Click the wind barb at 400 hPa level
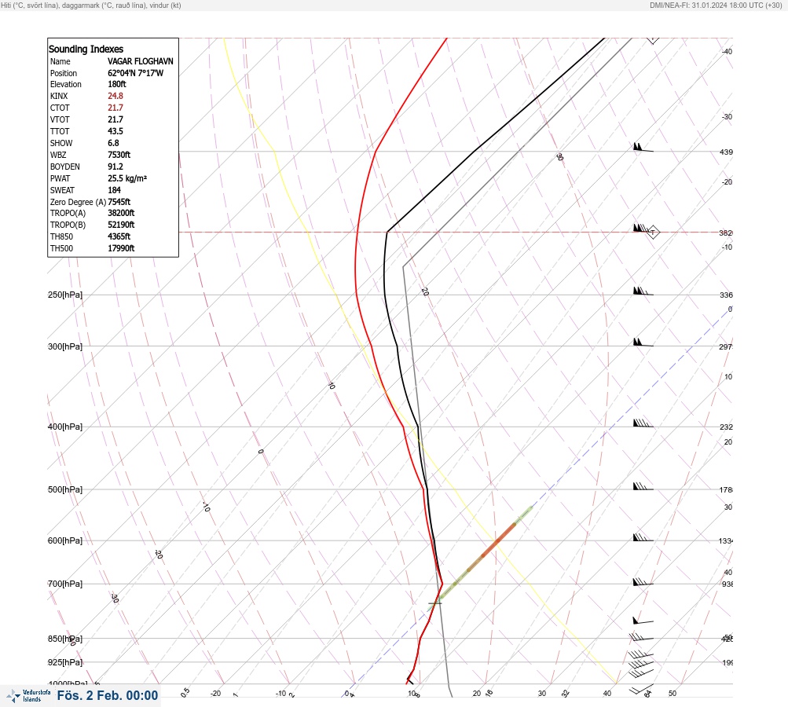Screen dimensions: 788x707 [643, 423]
